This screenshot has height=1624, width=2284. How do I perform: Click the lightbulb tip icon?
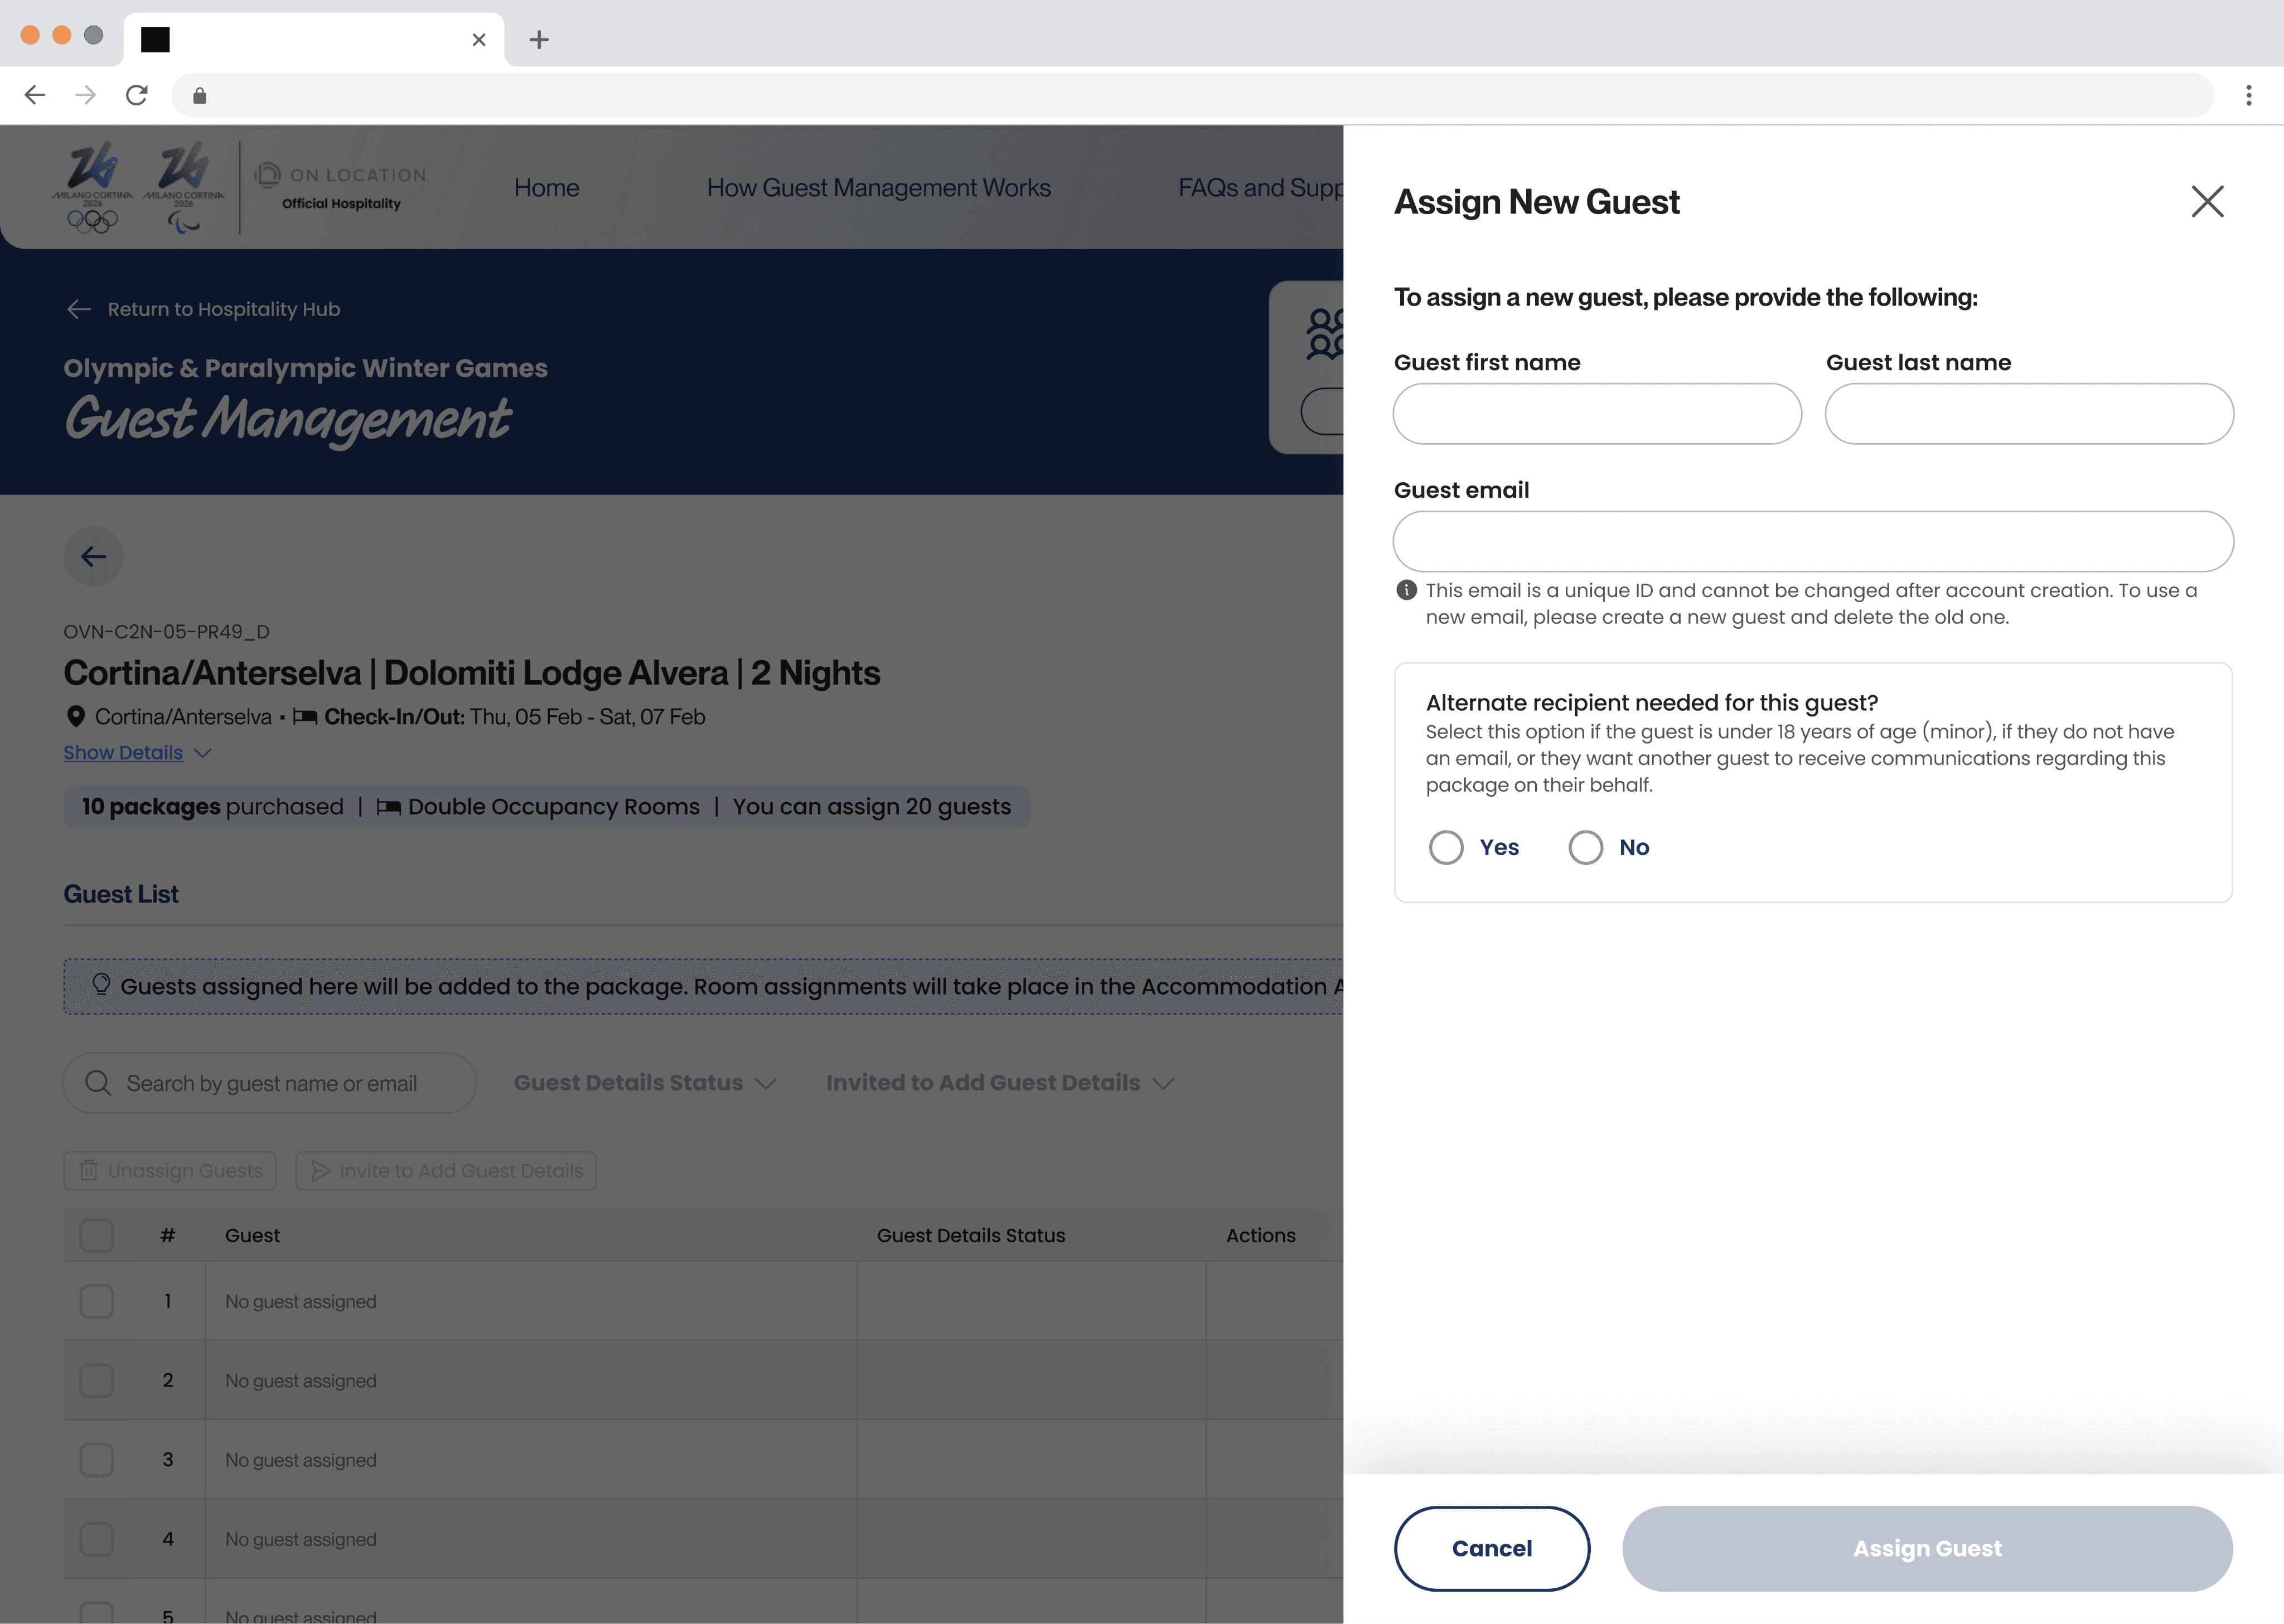pyautogui.click(x=101, y=984)
